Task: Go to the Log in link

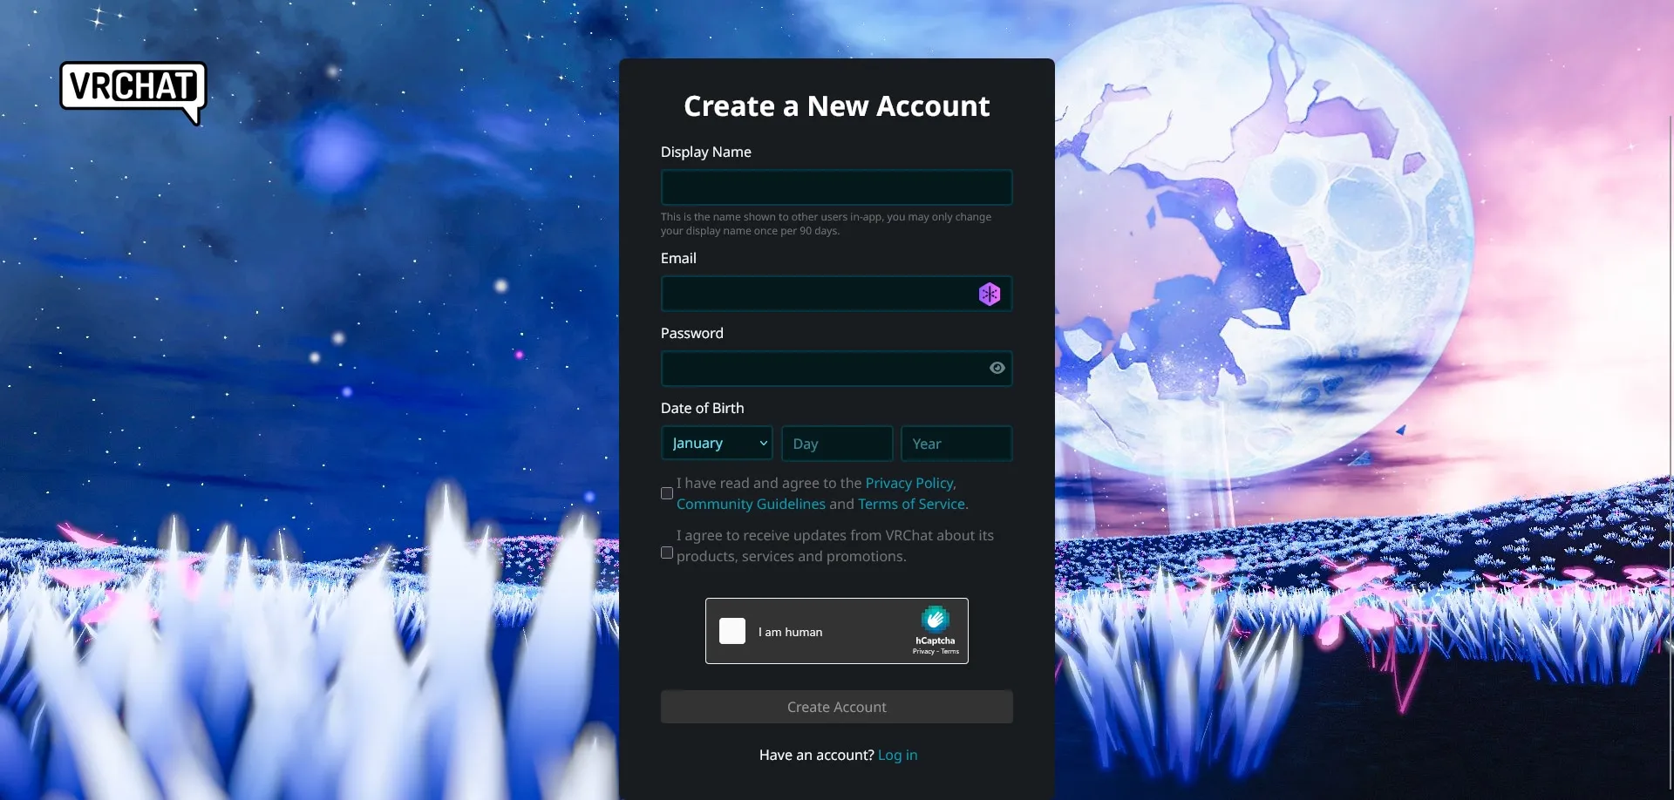Action: (x=897, y=755)
